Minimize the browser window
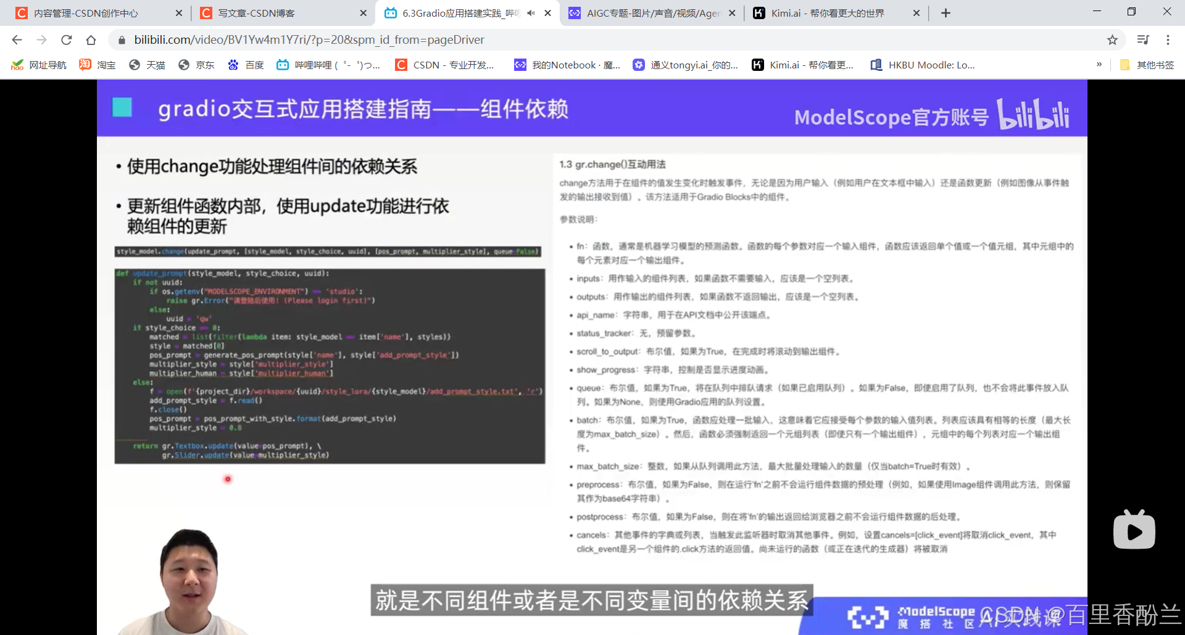Viewport: 1185px width, 635px height. coord(1097,11)
